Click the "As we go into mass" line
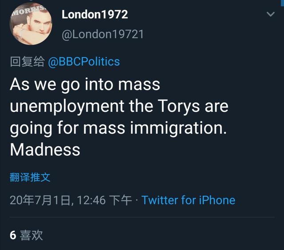This screenshot has height=250, width=284. coord(85,84)
